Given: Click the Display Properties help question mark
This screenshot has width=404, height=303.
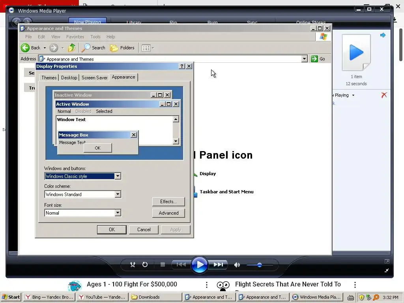Looking at the screenshot, I should click(181, 66).
